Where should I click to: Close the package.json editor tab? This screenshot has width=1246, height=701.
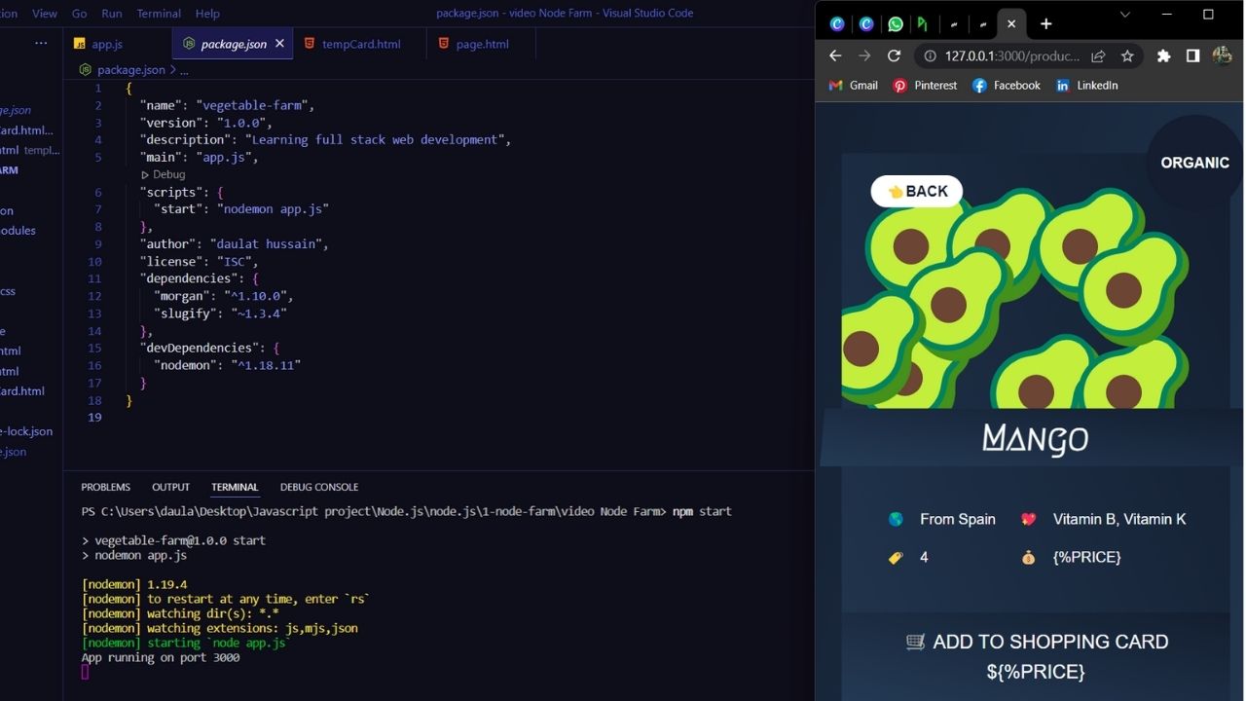click(x=279, y=44)
